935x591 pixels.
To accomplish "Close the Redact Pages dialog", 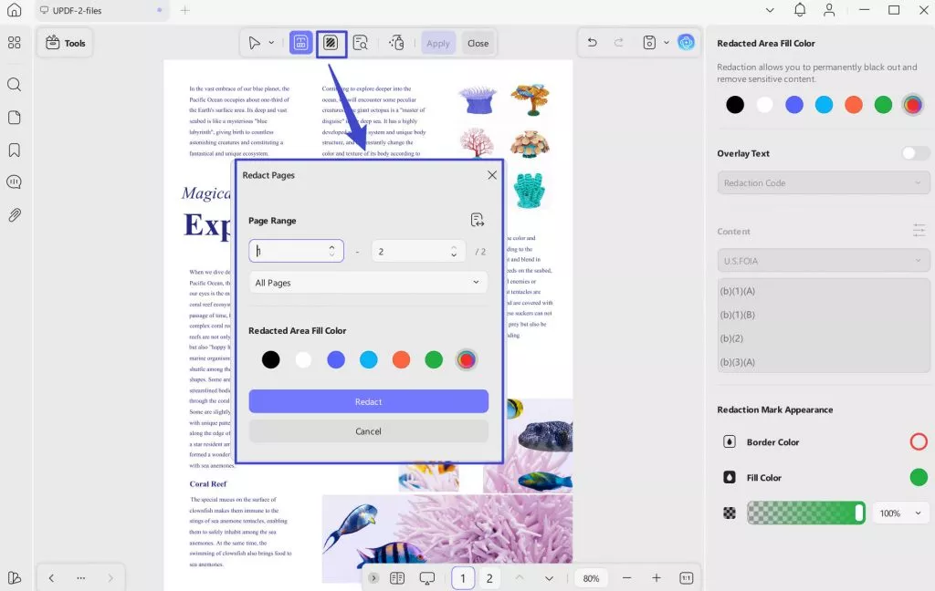I will [x=492, y=174].
